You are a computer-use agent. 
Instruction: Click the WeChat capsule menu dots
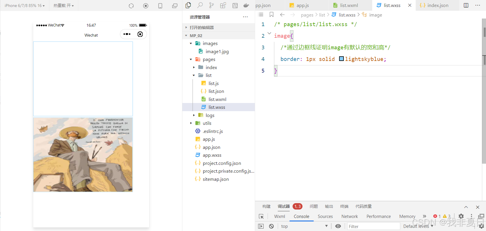[x=127, y=34]
